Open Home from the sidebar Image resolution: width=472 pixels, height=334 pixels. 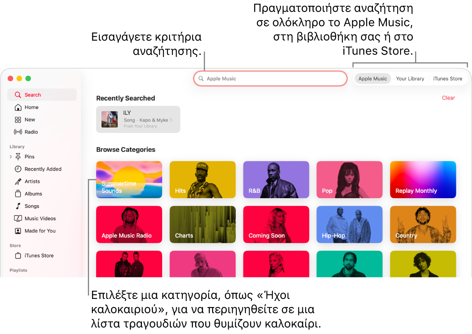point(31,107)
